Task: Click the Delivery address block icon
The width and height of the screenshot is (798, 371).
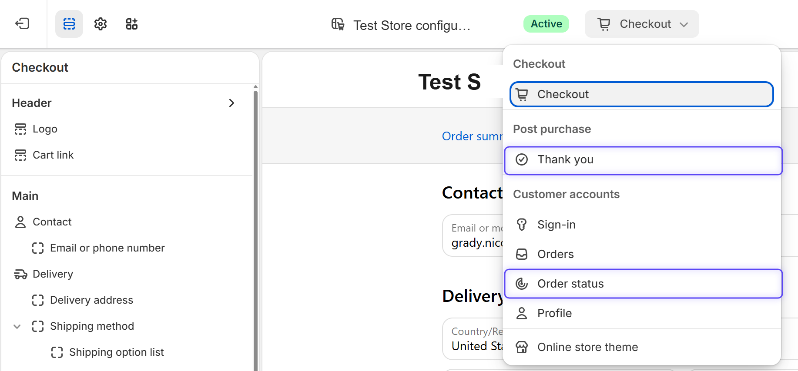Action: (38, 300)
